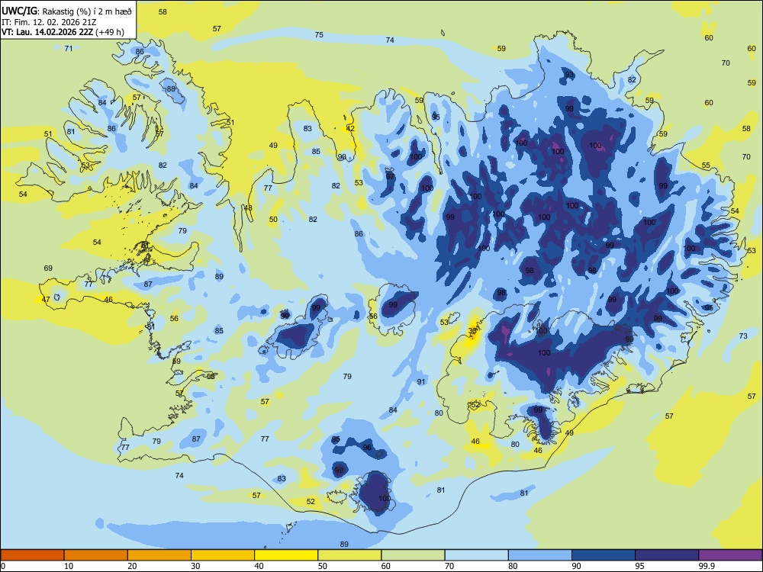Click the map value '88' in the Westfjords
Screen dimensions: 763x572
click(171, 89)
